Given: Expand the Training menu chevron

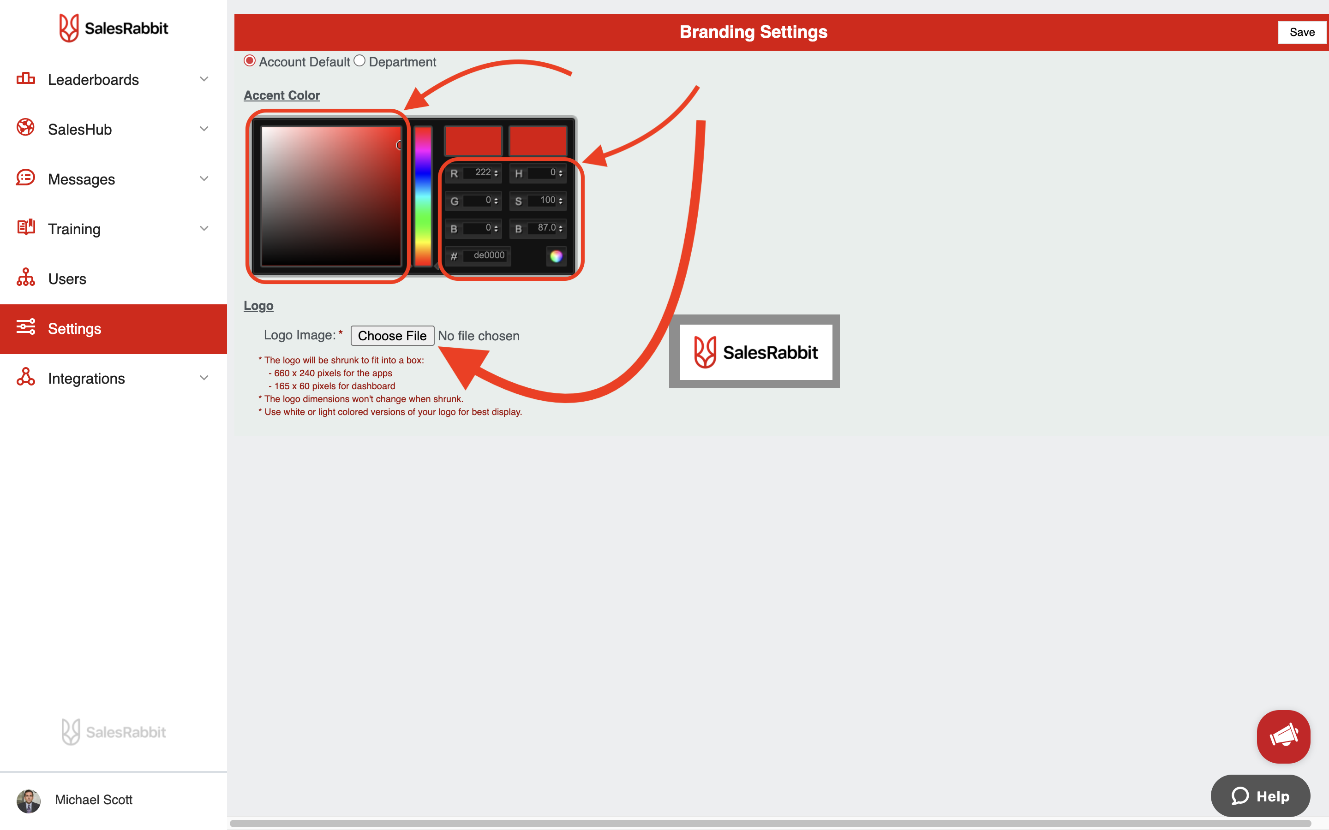Looking at the screenshot, I should tap(204, 228).
